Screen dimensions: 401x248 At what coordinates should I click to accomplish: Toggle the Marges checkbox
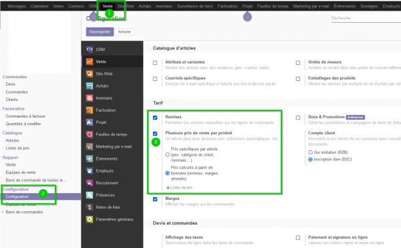pyautogui.click(x=155, y=199)
